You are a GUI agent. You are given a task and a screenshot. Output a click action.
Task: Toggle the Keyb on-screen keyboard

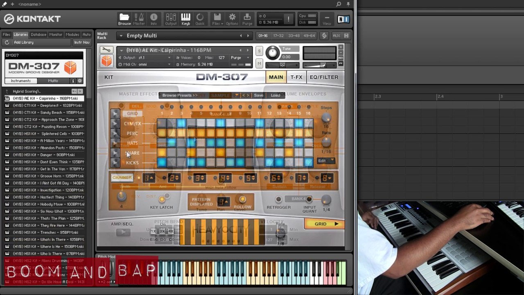[x=185, y=19]
